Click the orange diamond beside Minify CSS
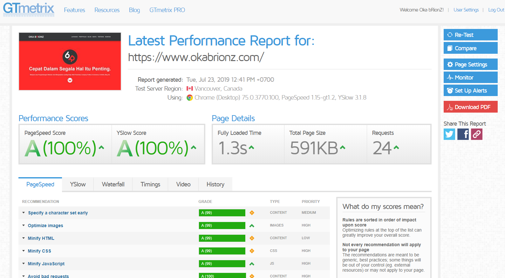Image resolution: width=505 pixels, height=278 pixels. tap(252, 251)
